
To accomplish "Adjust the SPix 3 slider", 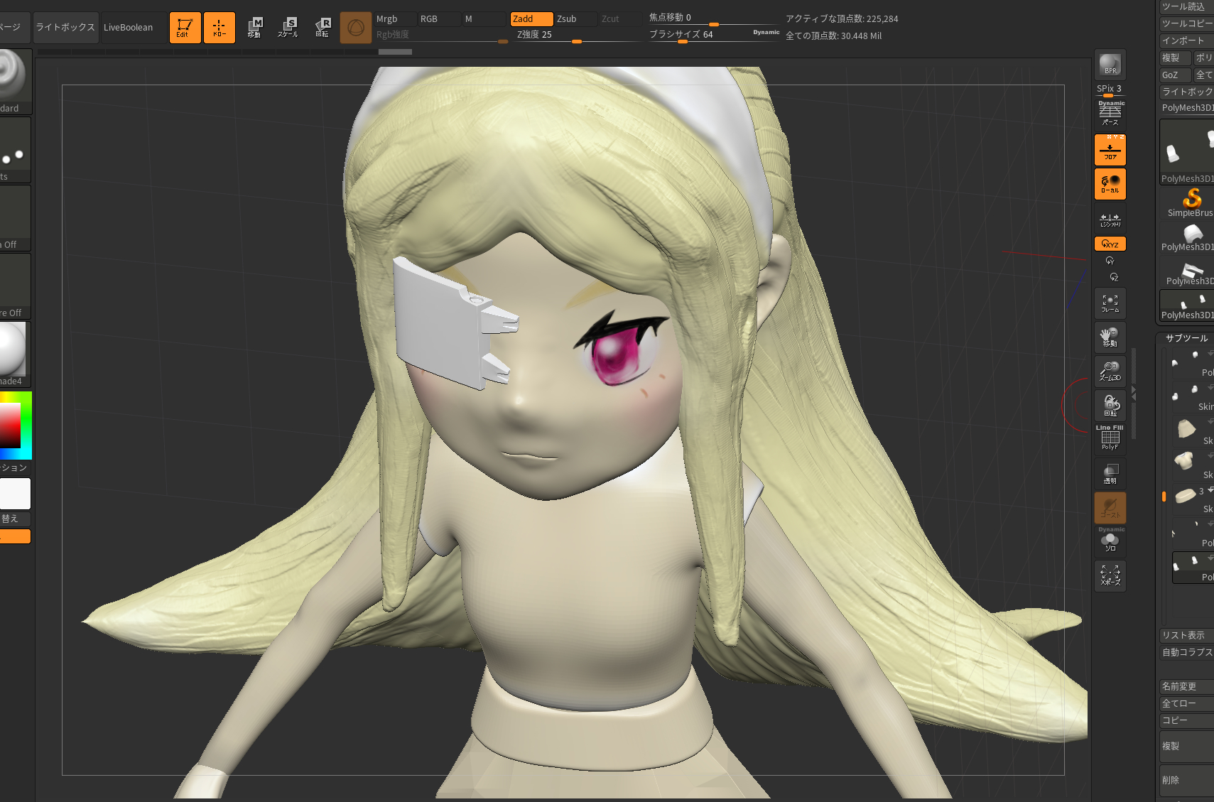I will [1110, 90].
